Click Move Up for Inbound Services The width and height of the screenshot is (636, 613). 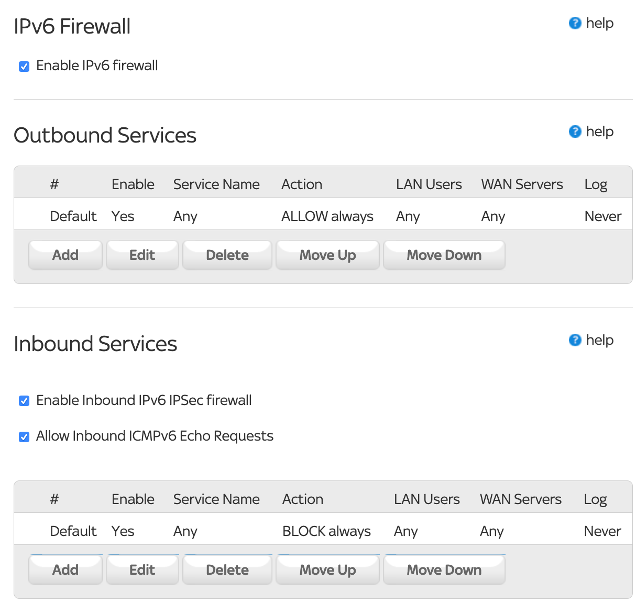tap(327, 570)
